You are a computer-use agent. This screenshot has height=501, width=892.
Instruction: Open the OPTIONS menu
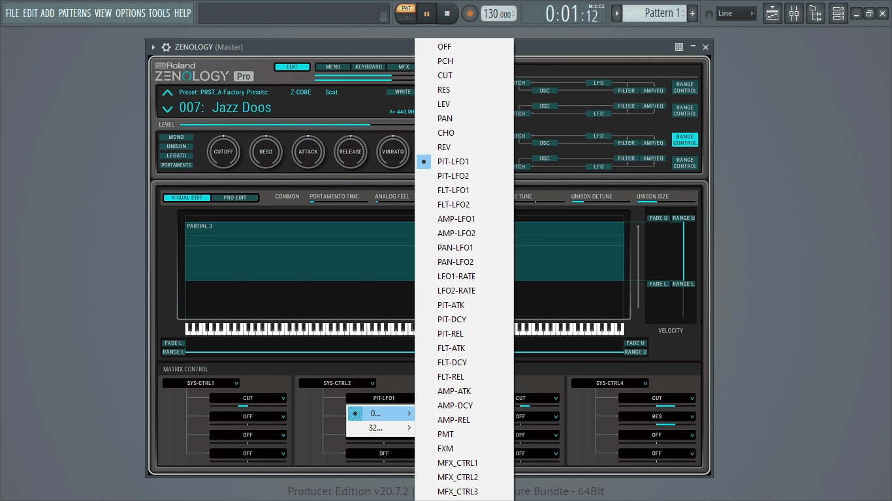click(x=130, y=13)
